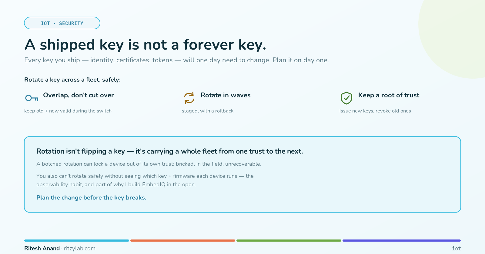485x254 pixels.
Task: Click the green segment of footer bar
Action: tap(289, 241)
